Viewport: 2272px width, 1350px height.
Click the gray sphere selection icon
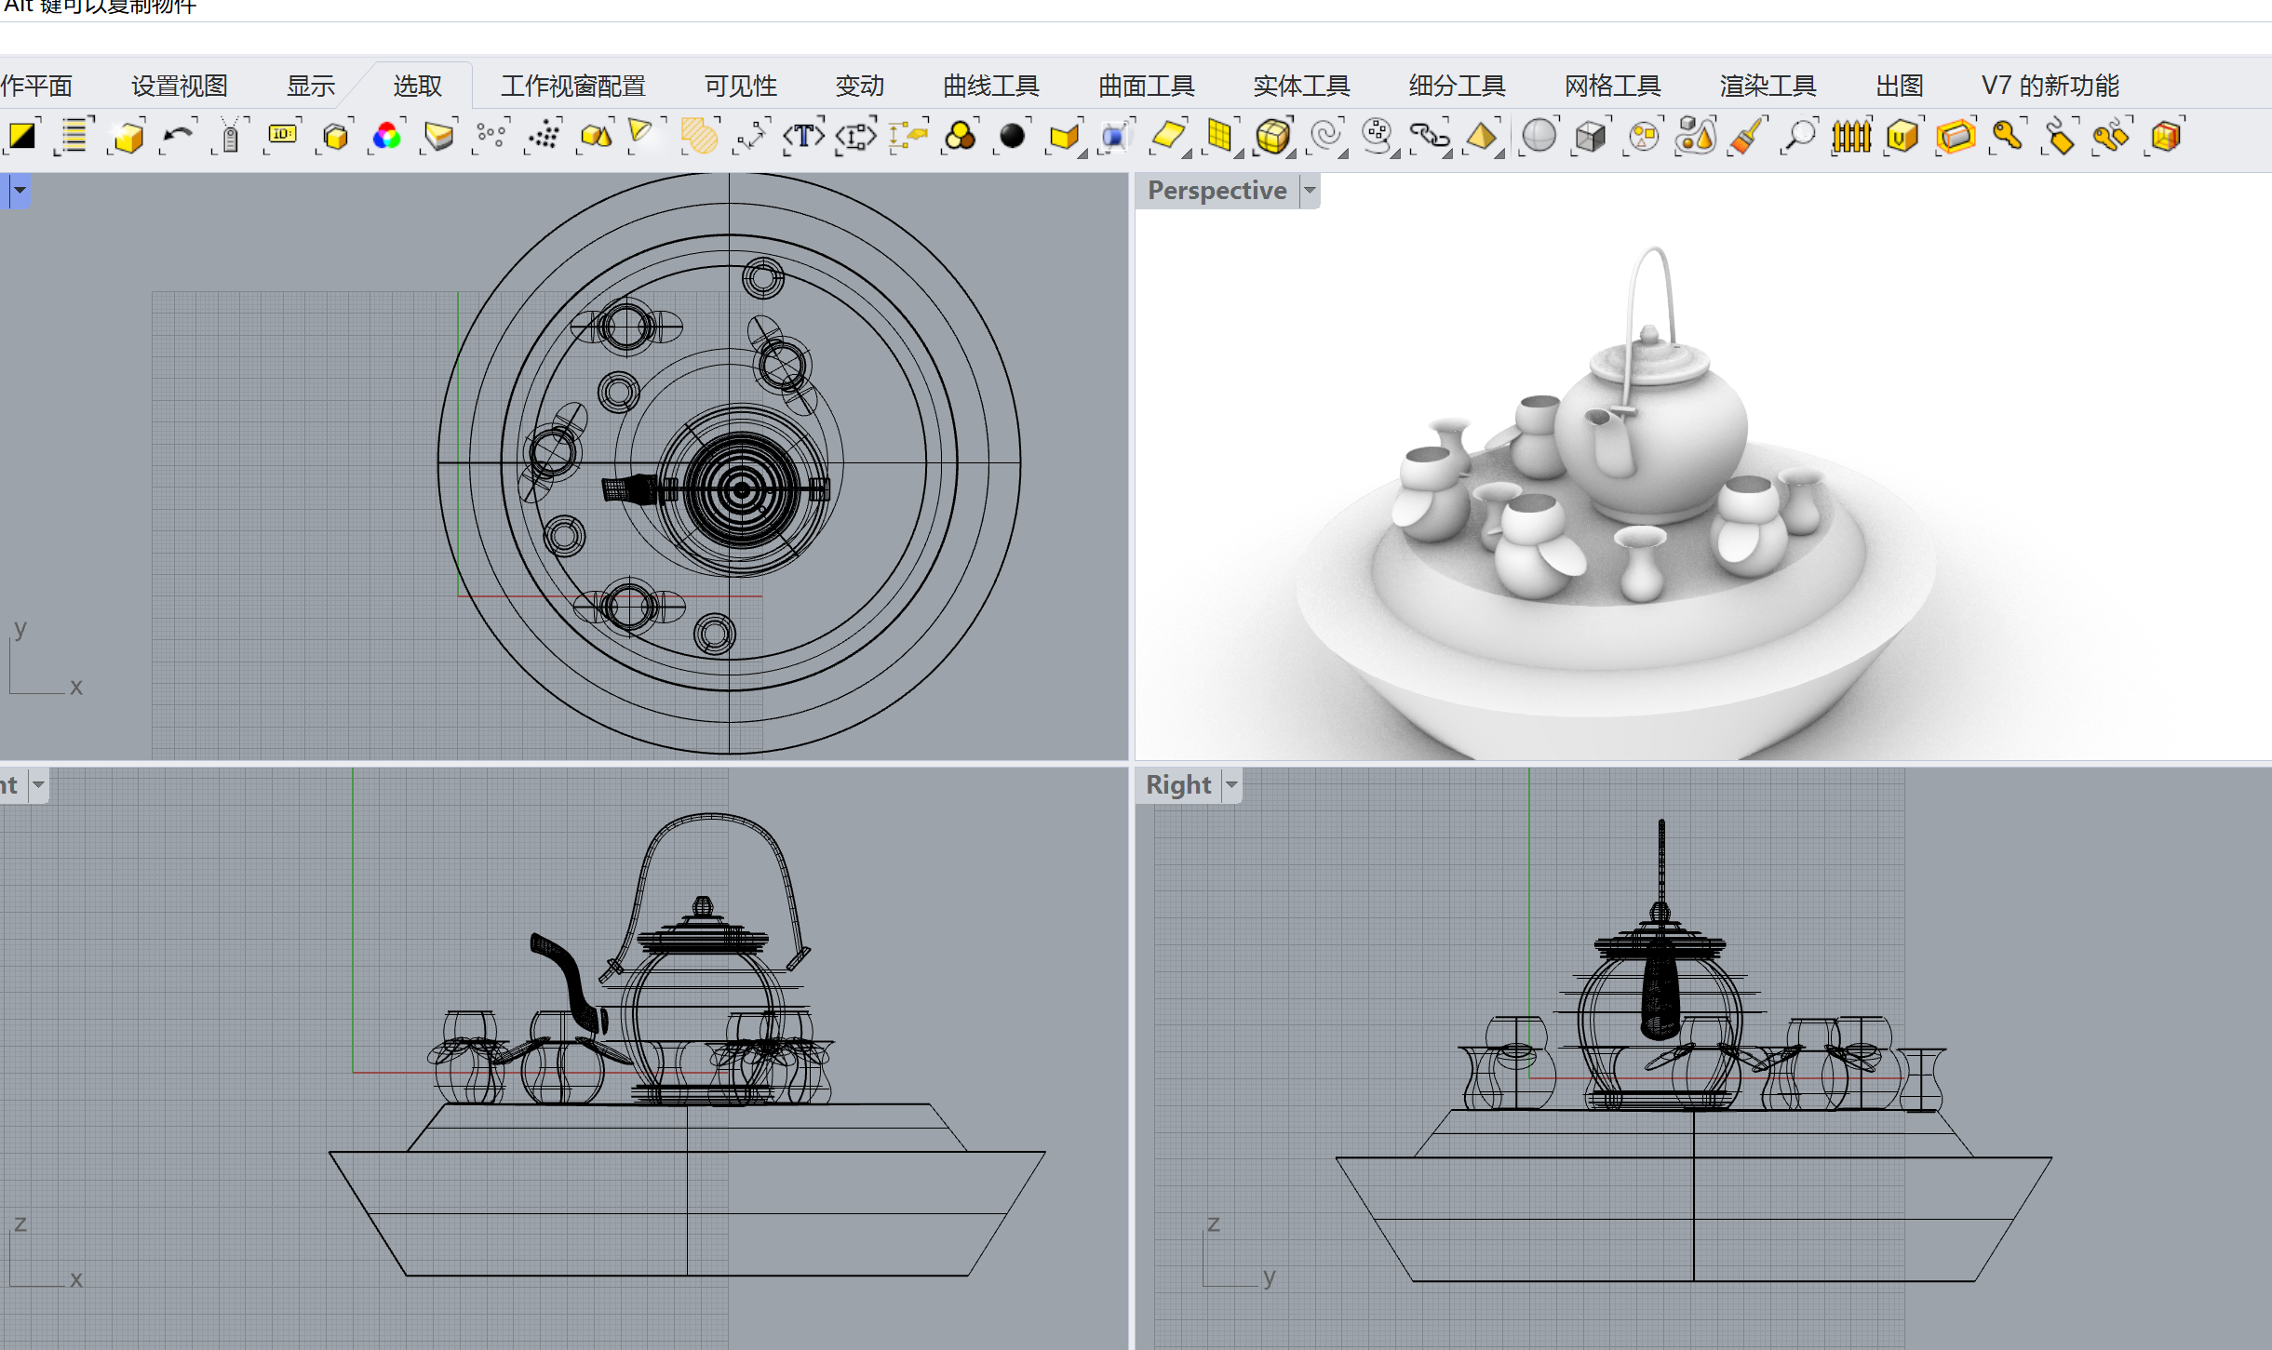tap(1539, 137)
